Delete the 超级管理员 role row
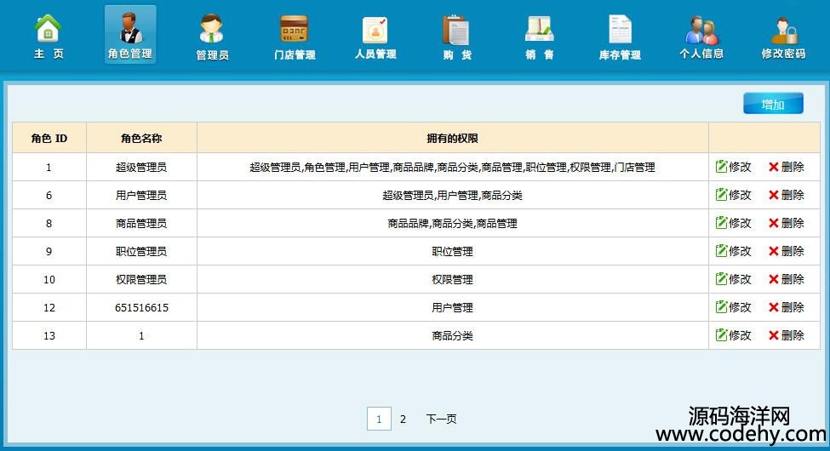 (x=786, y=167)
